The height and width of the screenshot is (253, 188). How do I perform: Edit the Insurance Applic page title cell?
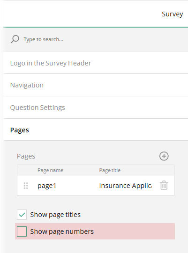coord(126,186)
